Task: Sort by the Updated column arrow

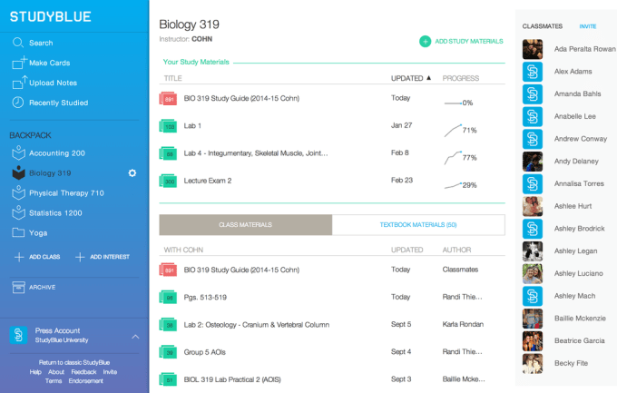Action: click(x=428, y=77)
